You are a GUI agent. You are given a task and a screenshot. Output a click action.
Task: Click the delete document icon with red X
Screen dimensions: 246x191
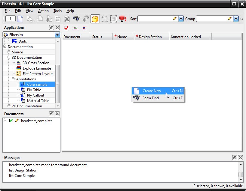[x=67, y=19]
